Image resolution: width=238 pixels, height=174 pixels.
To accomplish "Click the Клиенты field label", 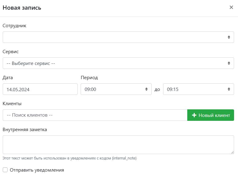I will point(12,104).
